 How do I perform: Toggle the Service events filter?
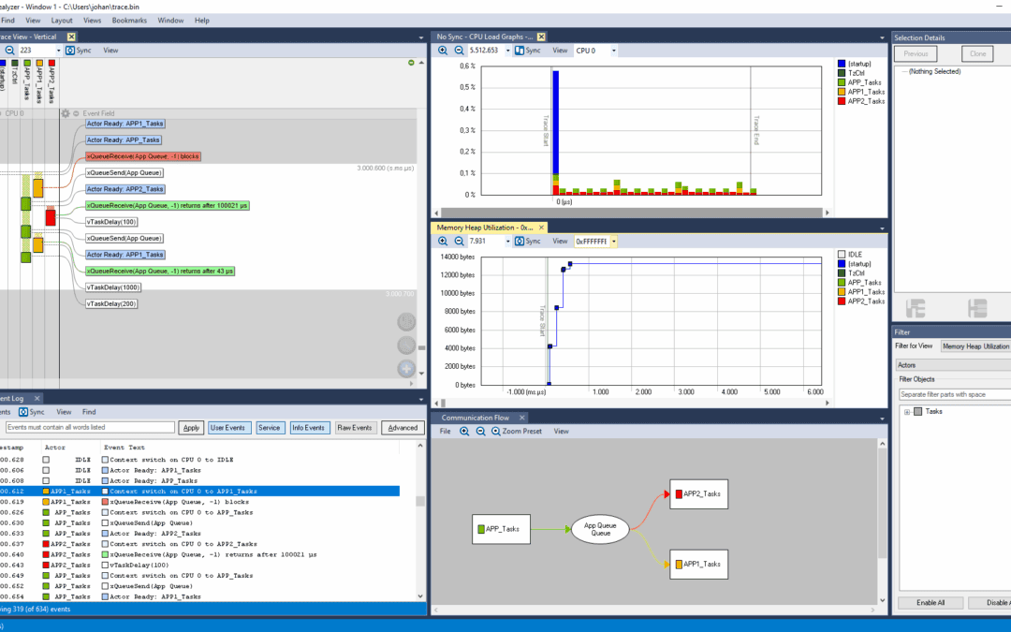(269, 428)
